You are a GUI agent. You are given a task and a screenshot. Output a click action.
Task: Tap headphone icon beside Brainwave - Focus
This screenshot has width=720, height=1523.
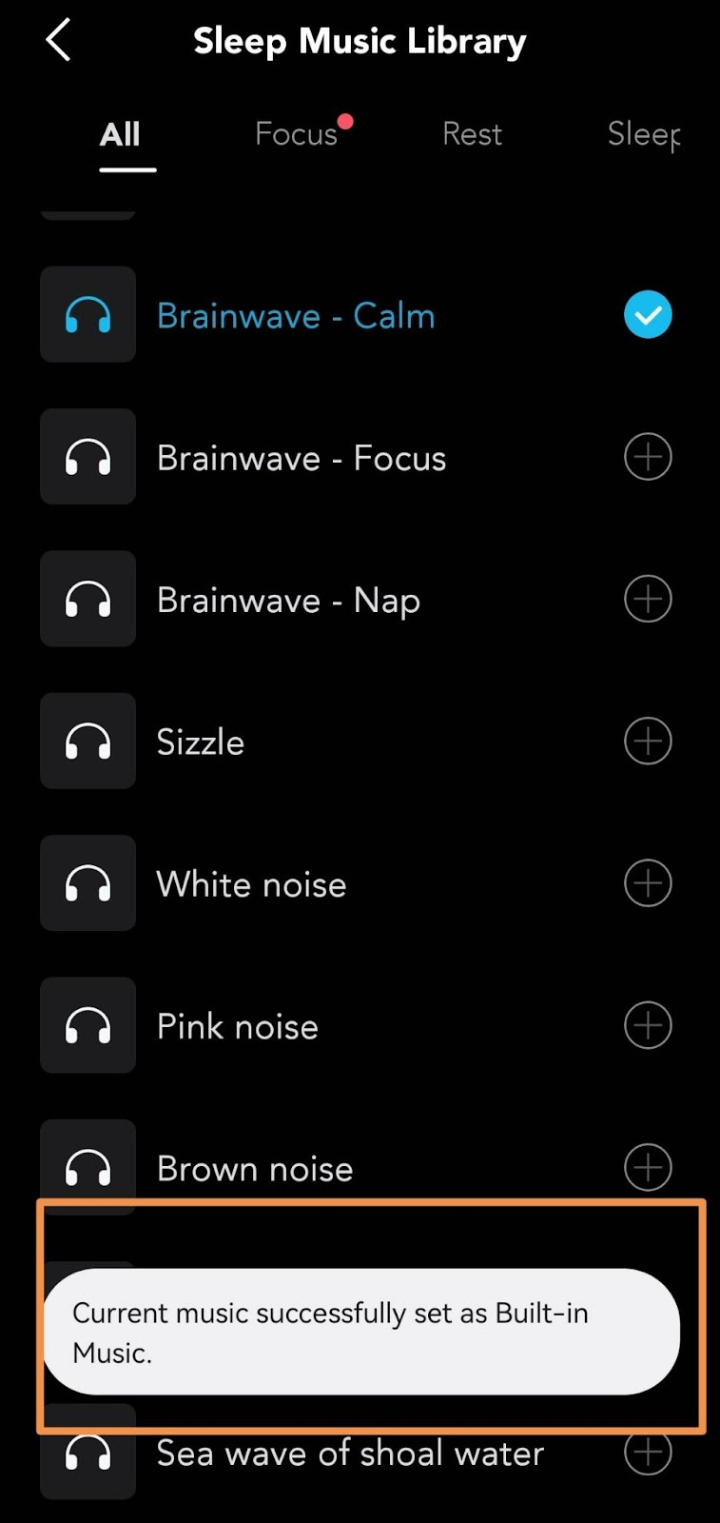pos(88,457)
